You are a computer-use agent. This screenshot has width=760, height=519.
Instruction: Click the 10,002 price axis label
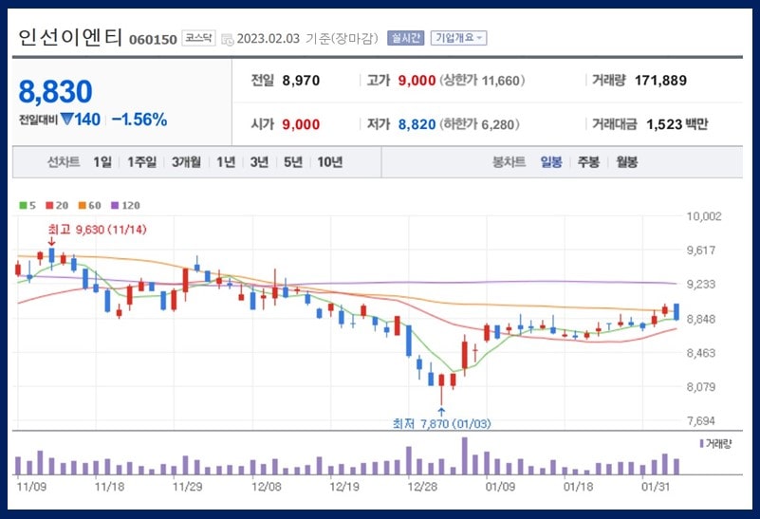point(704,216)
